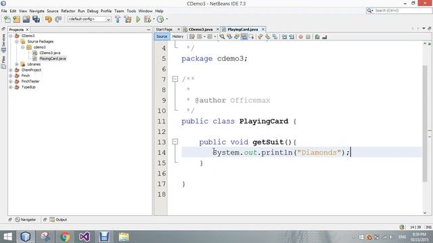This screenshot has height=243, width=433.
Task: Run the project with green play icon
Action: click(x=138, y=20)
